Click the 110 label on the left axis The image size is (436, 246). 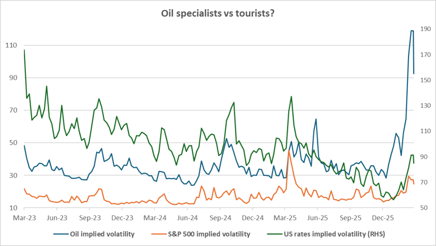click(12, 46)
